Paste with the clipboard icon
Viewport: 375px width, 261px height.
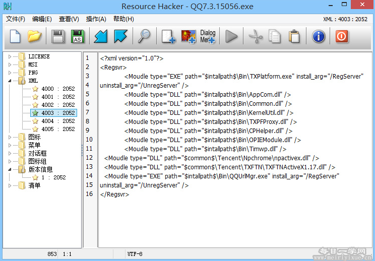[x=294, y=37]
